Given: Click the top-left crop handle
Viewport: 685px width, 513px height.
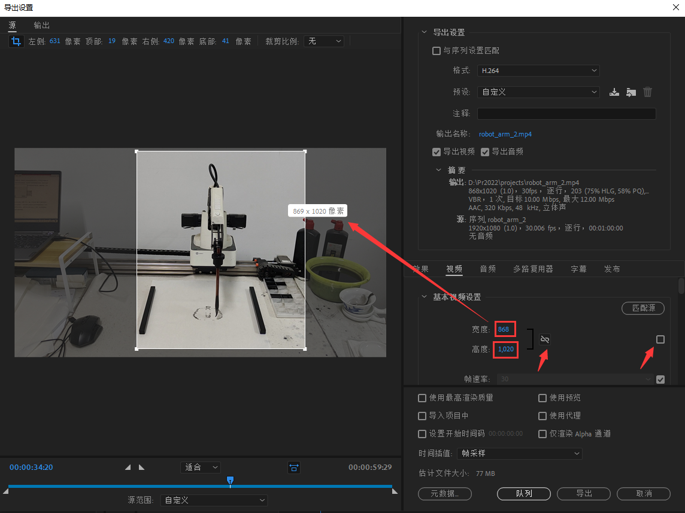Looking at the screenshot, I should (137, 151).
